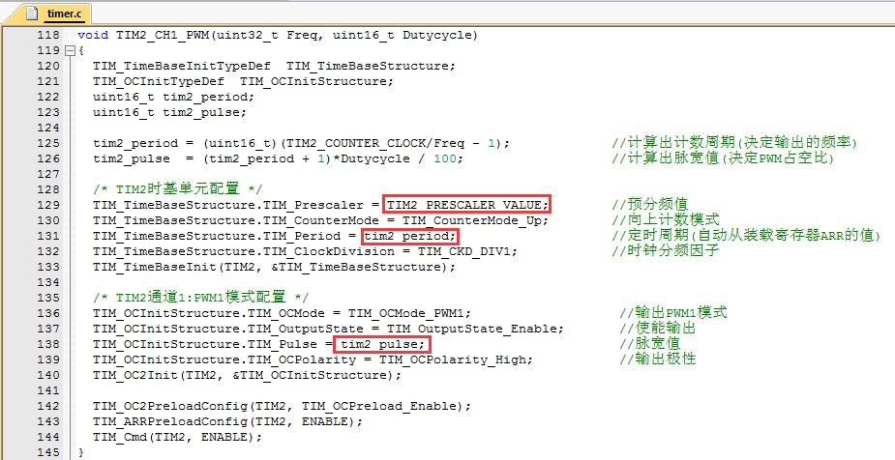Click the comment '/* TIM2通道1:PWM1模式配置 */'
Viewport: 895px width, 460px height.
[201, 298]
